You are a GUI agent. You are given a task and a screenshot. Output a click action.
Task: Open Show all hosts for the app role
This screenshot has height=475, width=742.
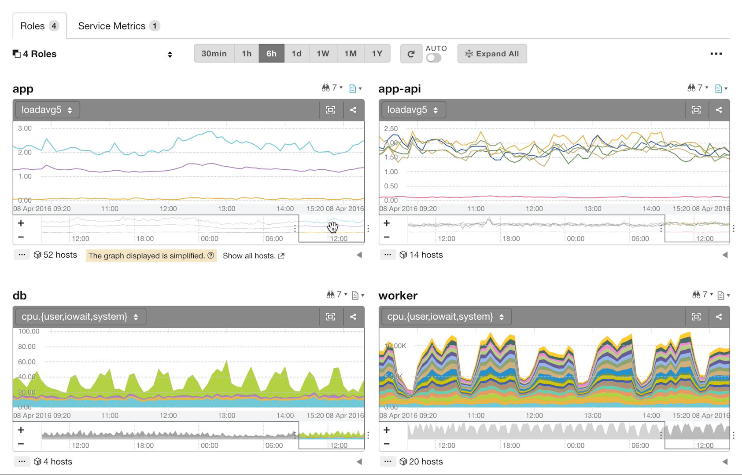click(x=249, y=256)
